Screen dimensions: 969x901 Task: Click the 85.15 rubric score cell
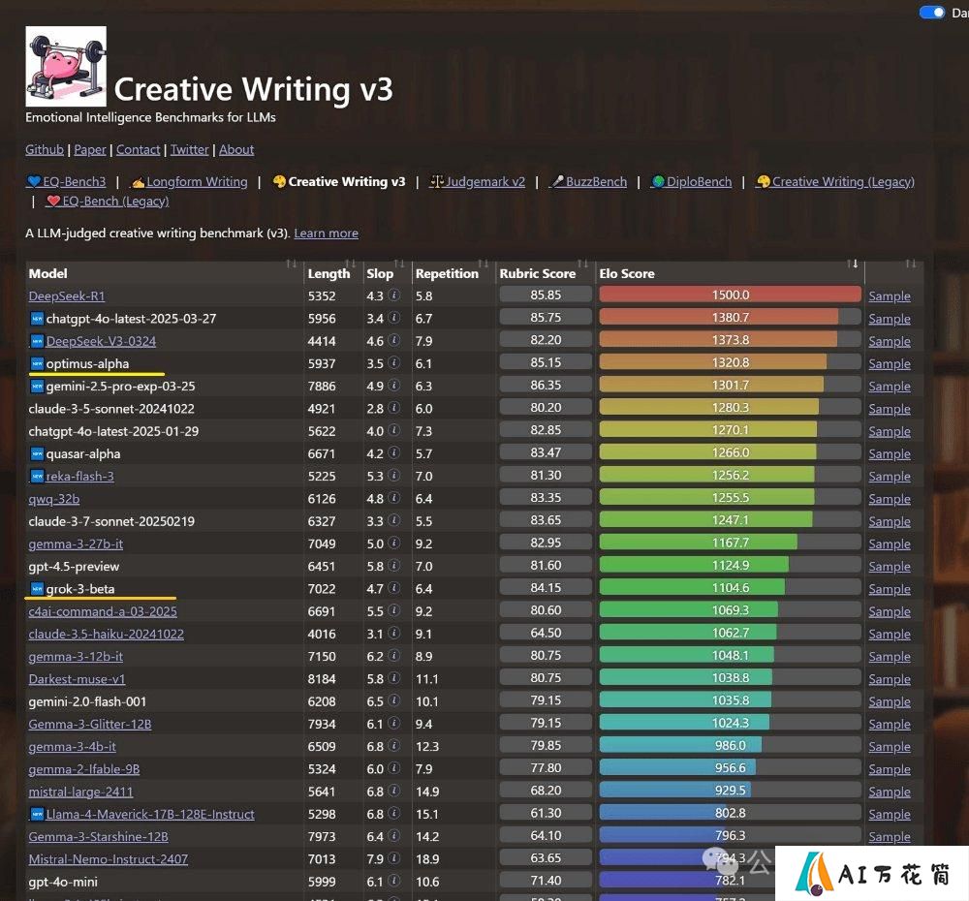pos(545,362)
